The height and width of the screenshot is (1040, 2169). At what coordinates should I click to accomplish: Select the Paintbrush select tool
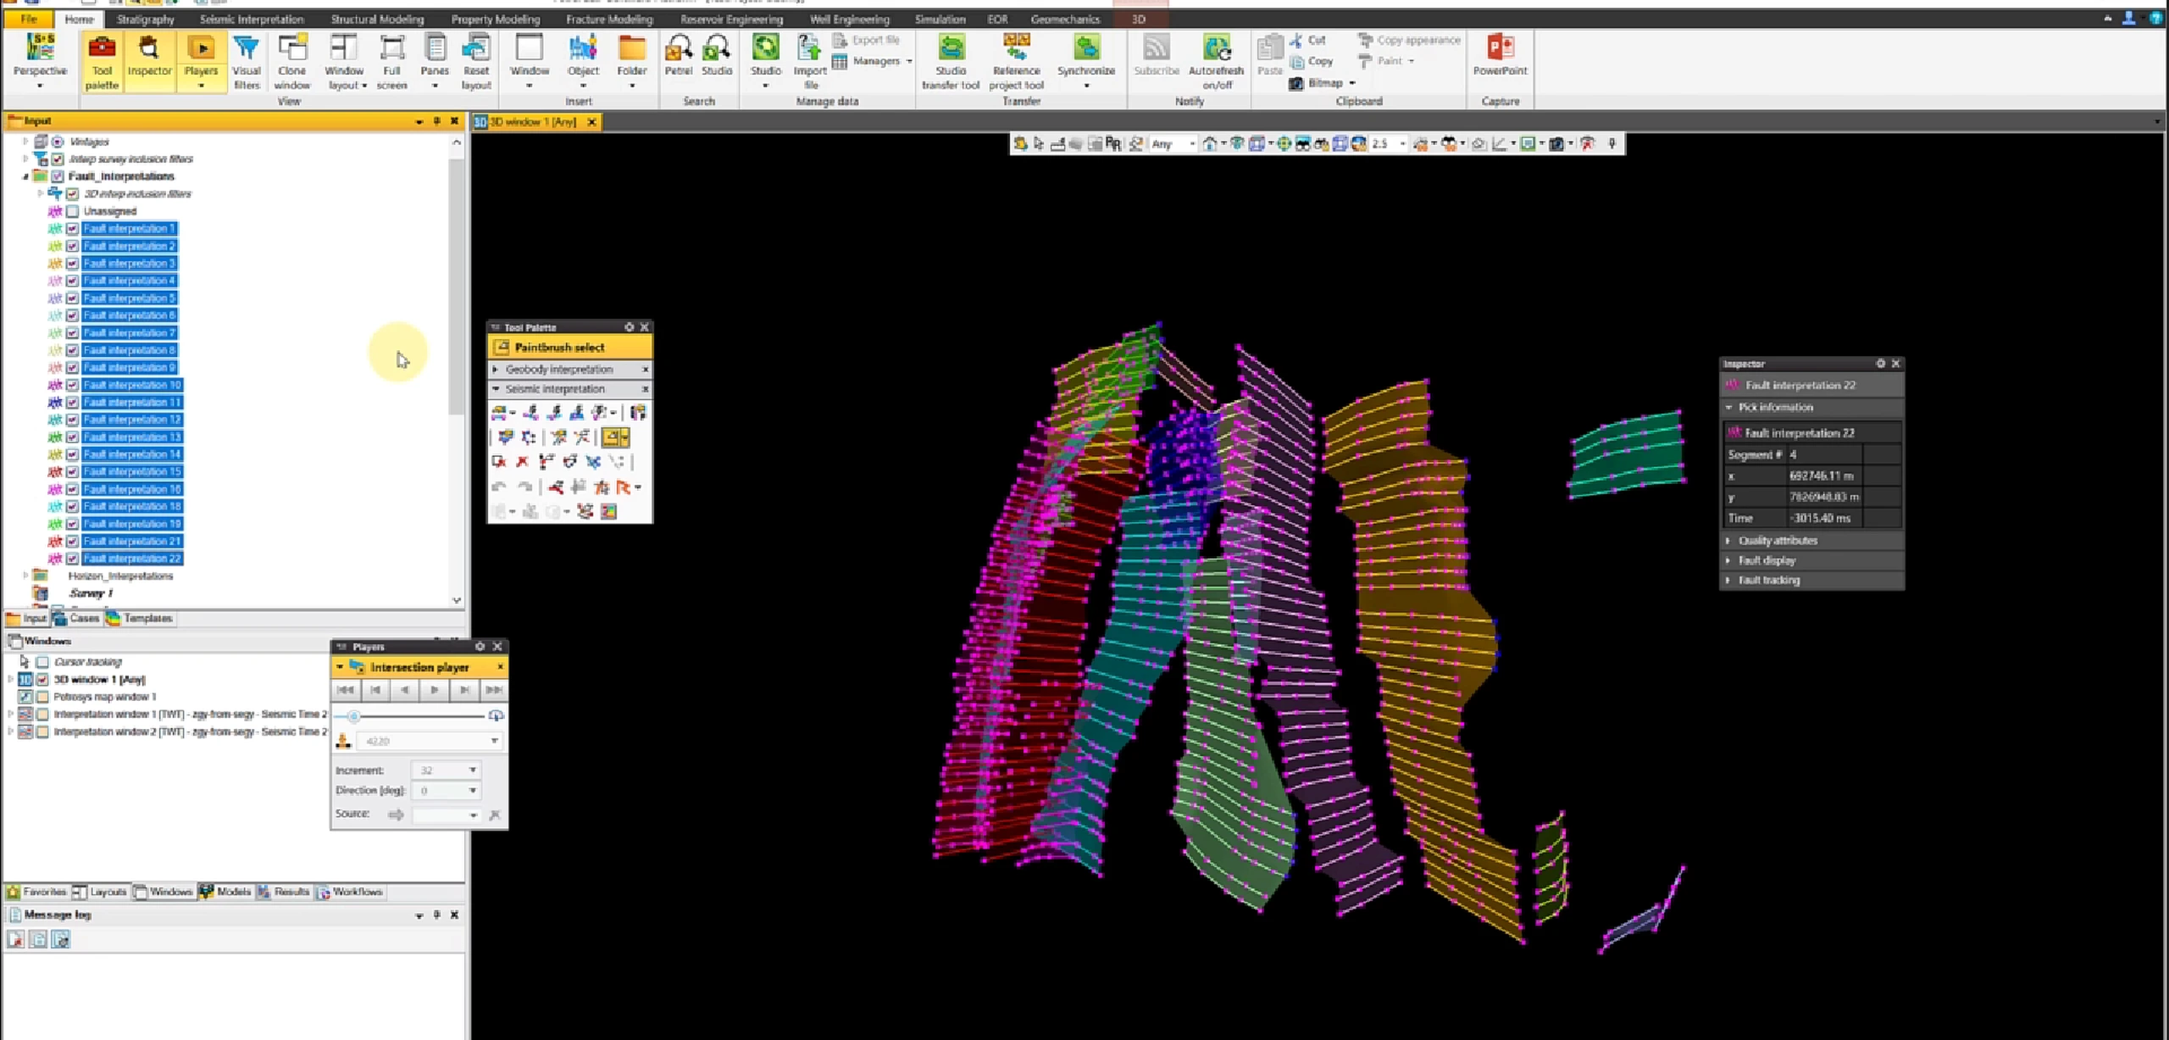click(x=570, y=347)
